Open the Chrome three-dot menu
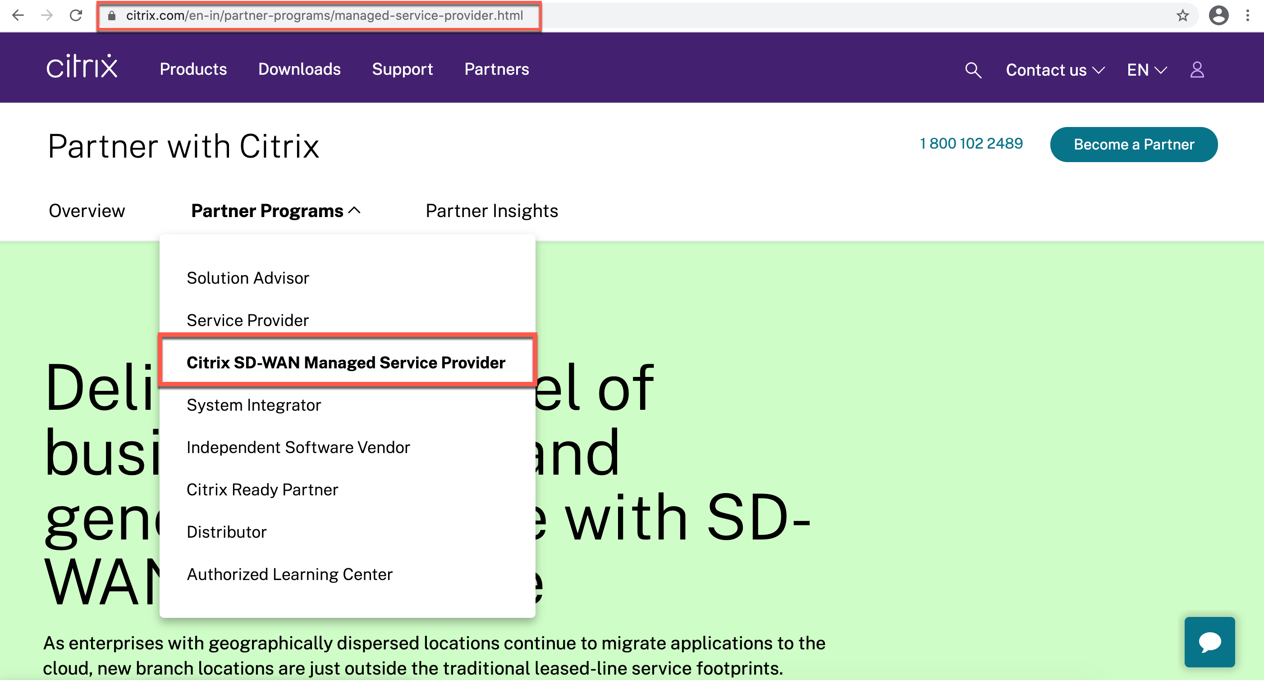 [1247, 16]
